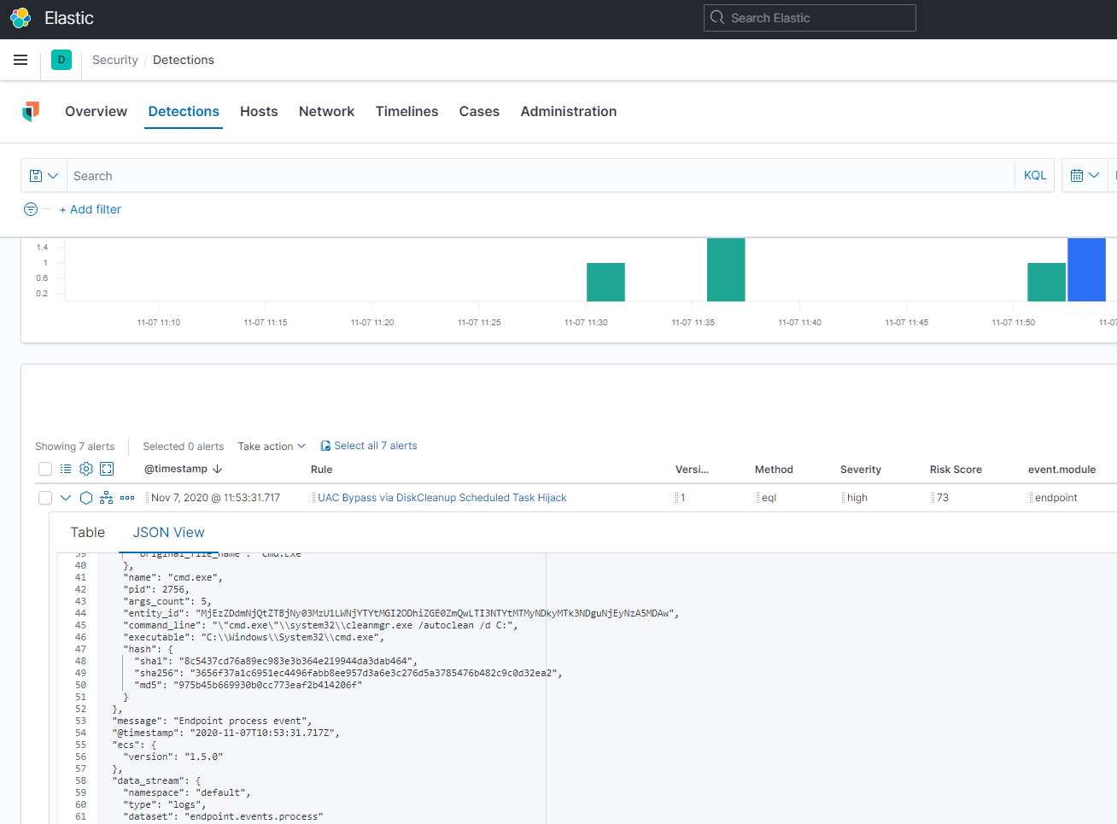Enter fullscreen with the expand table icon

pyautogui.click(x=106, y=469)
